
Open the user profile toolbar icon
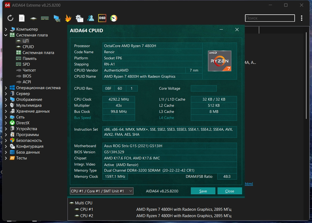[x=91, y=18]
